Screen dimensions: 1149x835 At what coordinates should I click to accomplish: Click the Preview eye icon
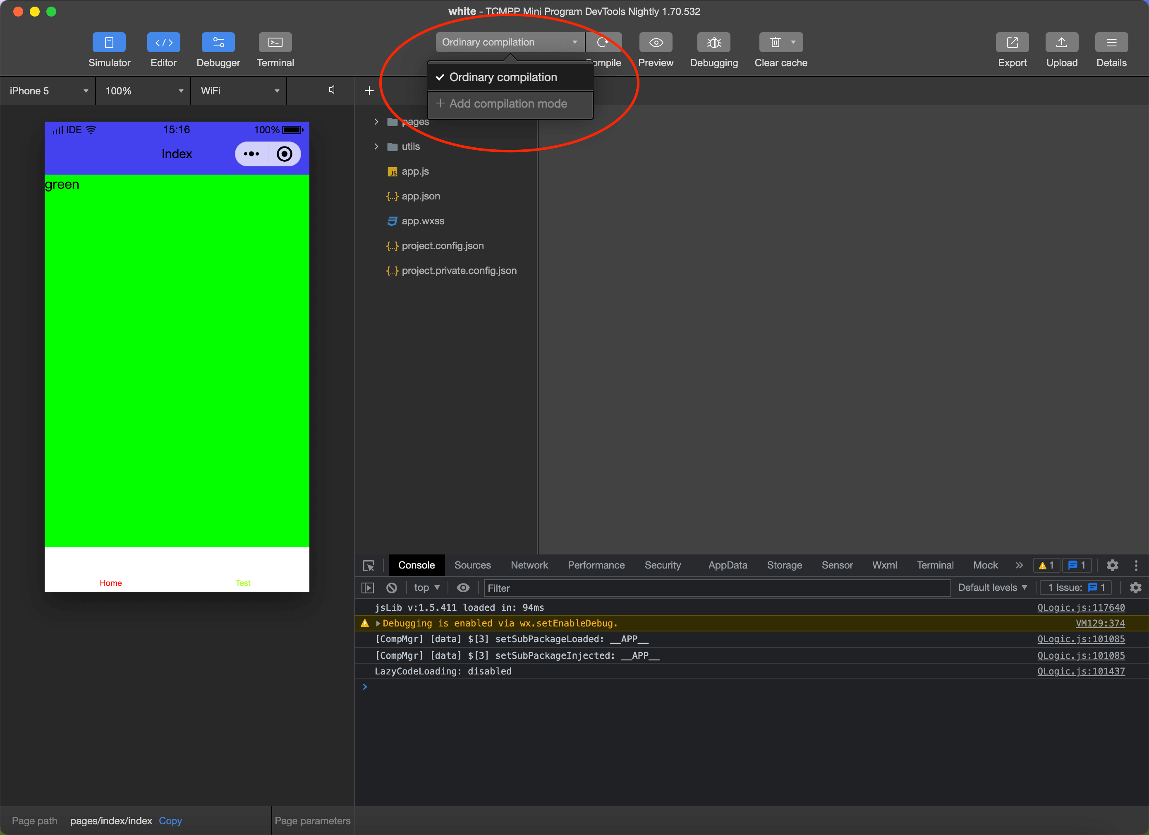(x=656, y=43)
